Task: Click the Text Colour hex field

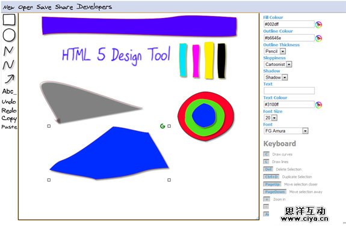Action: point(289,104)
